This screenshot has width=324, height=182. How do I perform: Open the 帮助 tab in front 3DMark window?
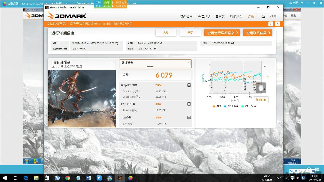click(273, 16)
